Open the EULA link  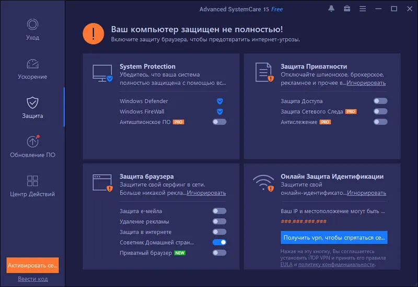click(286, 265)
